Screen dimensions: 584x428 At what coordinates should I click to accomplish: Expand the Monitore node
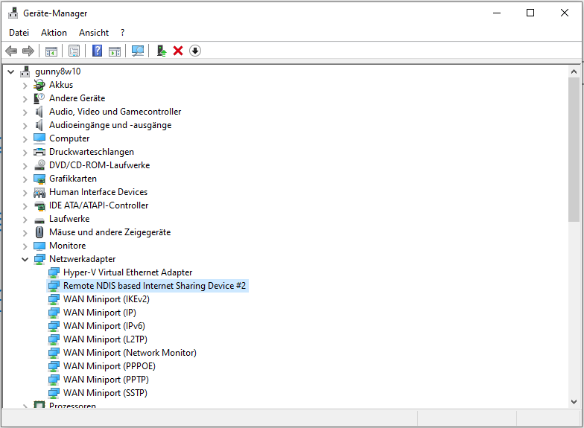[x=25, y=246]
